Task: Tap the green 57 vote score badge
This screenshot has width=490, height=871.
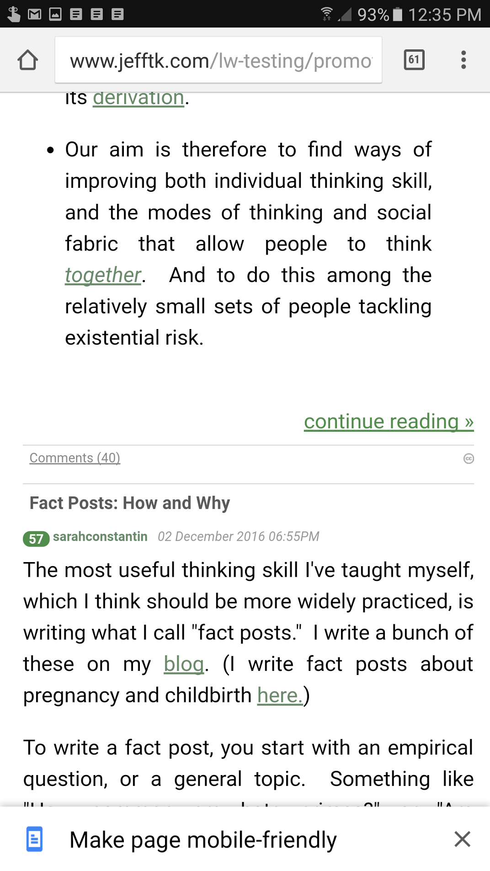Action: [36, 538]
